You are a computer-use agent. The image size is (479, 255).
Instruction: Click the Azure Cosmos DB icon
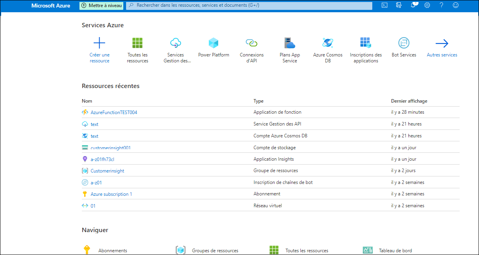click(328, 43)
